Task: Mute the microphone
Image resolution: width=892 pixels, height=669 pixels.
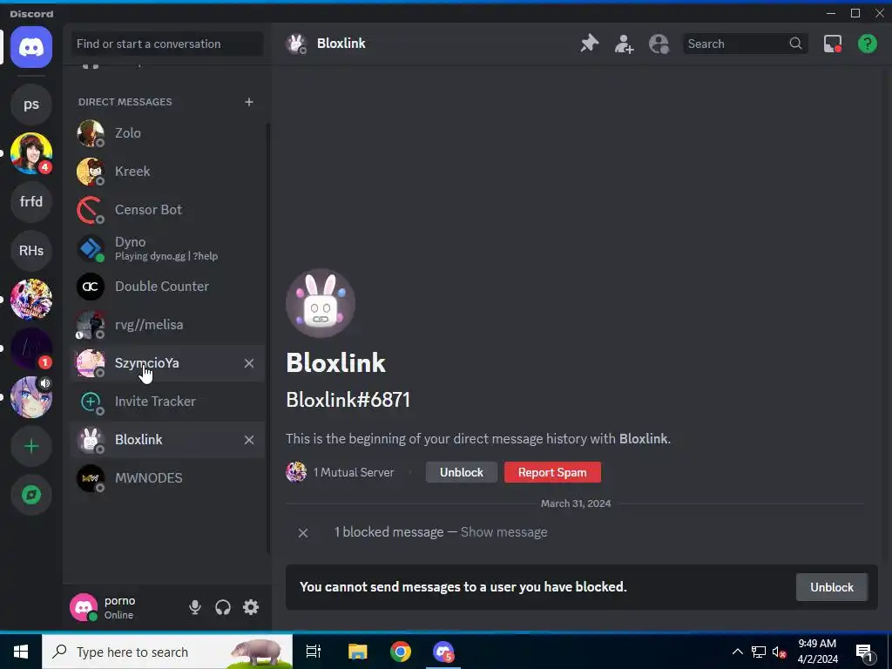Action: pos(194,607)
